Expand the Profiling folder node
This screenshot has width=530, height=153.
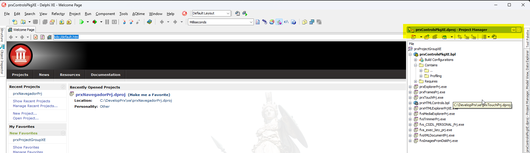click(x=421, y=76)
